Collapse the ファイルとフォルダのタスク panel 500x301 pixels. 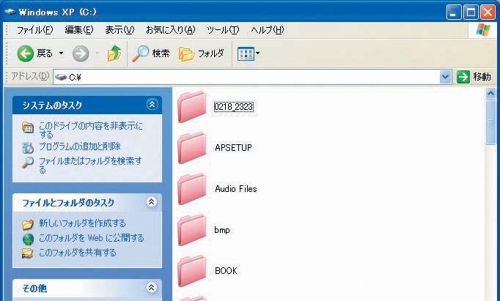click(152, 201)
